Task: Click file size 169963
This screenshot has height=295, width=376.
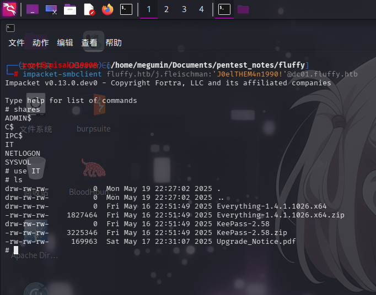Action: [x=84, y=242]
